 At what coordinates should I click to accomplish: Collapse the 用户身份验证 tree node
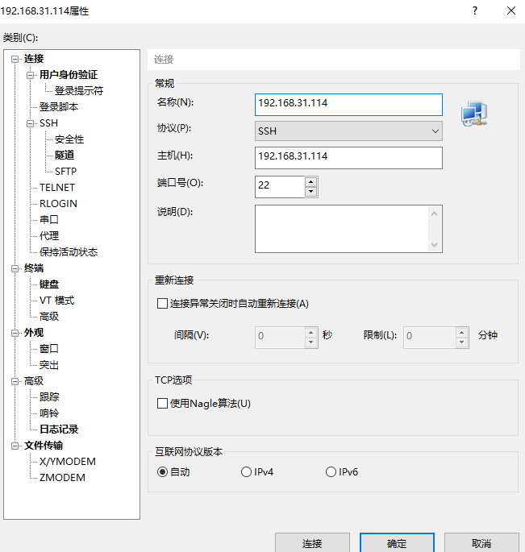[31, 75]
